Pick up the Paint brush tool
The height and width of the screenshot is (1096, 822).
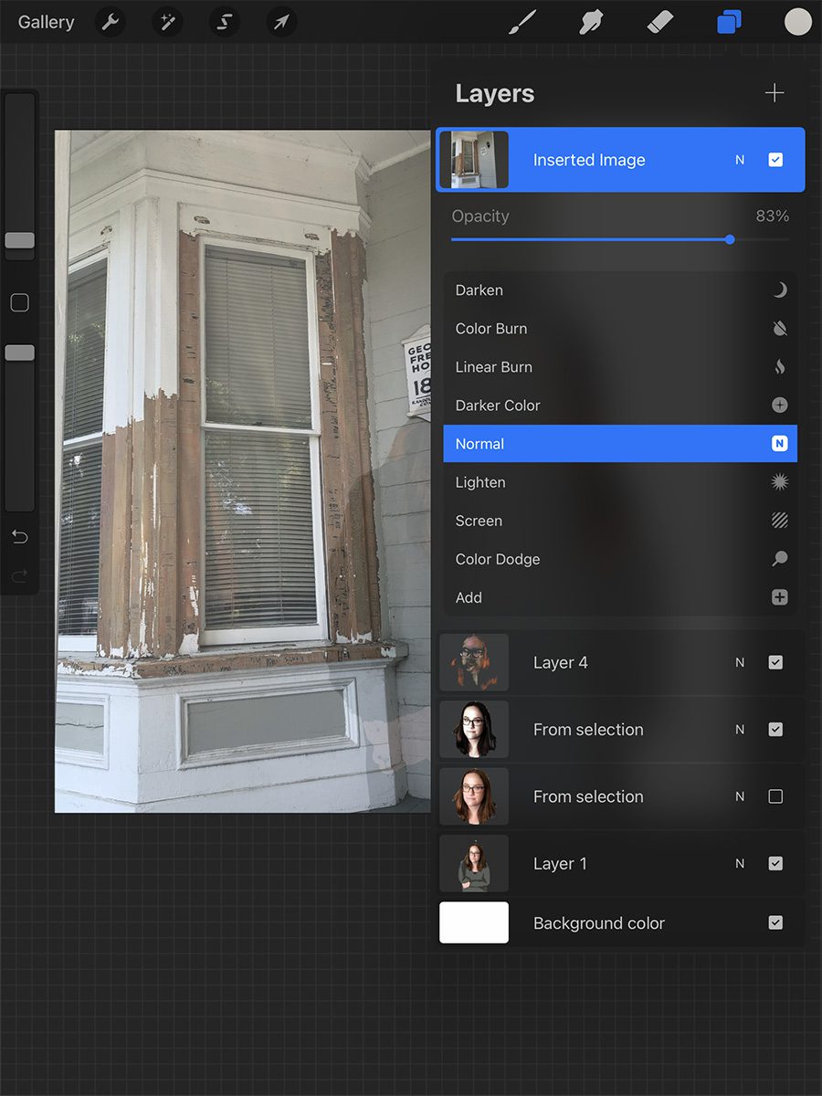click(522, 22)
